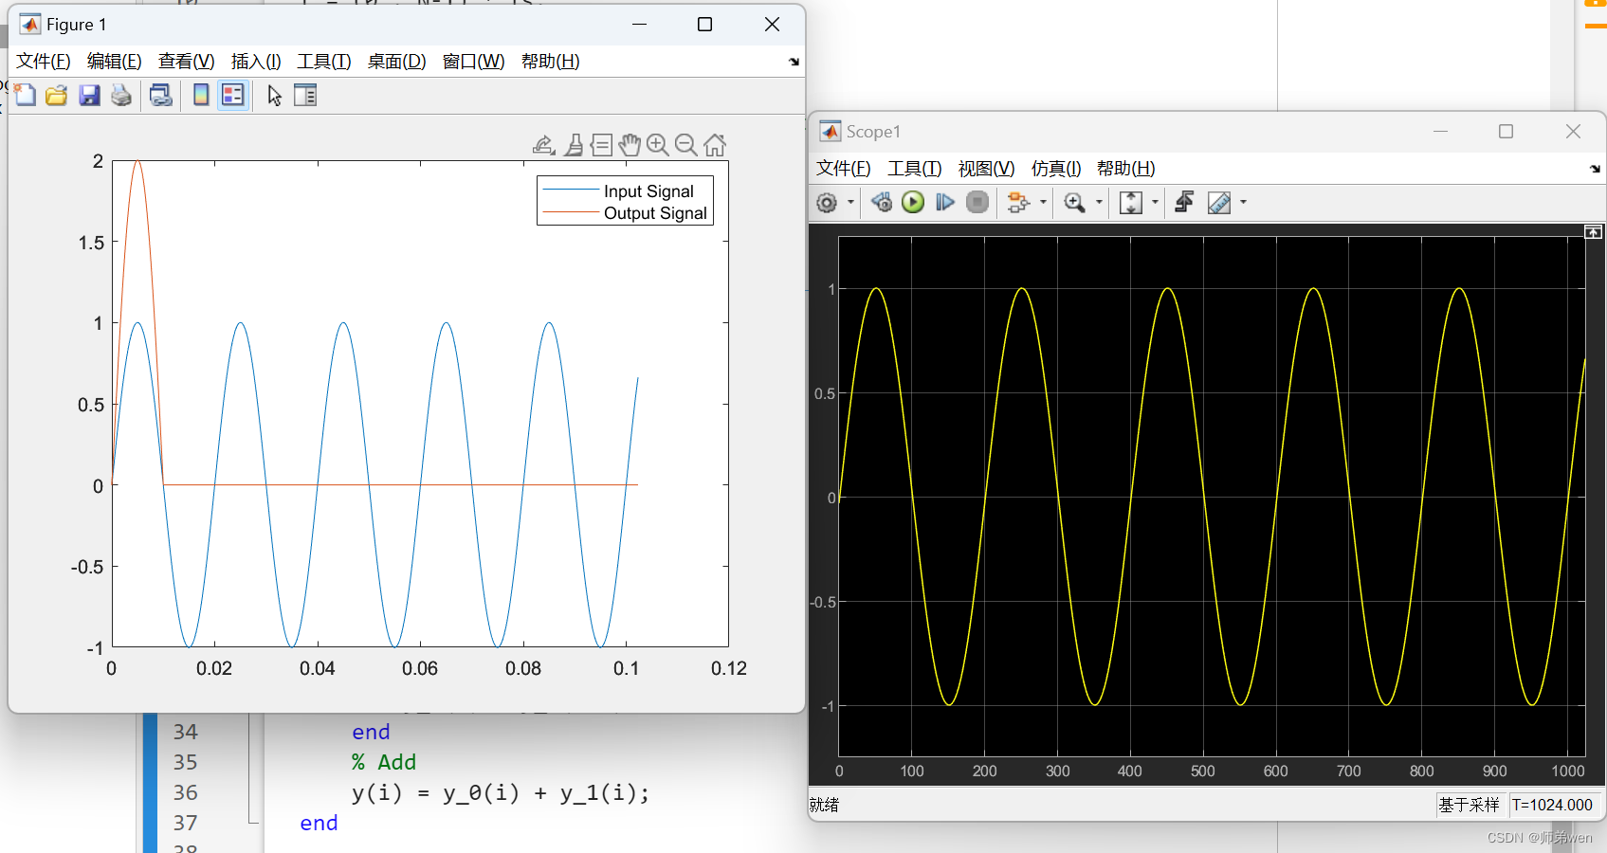The width and height of the screenshot is (1607, 853).
Task: Select zoom in magnifier on axes toolbar
Action: pyautogui.click(x=658, y=145)
